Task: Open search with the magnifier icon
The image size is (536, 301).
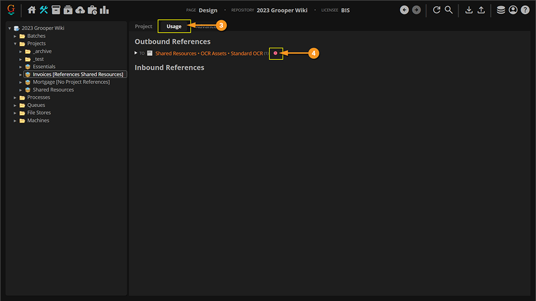Action: (x=449, y=10)
